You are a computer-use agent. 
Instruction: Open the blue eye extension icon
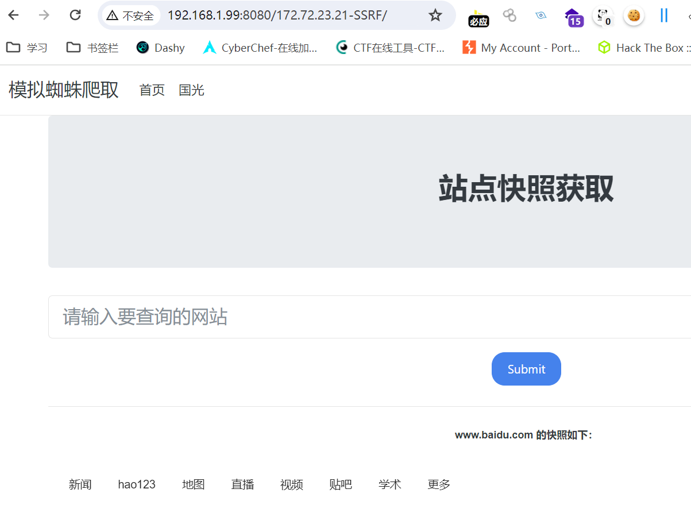tap(541, 16)
